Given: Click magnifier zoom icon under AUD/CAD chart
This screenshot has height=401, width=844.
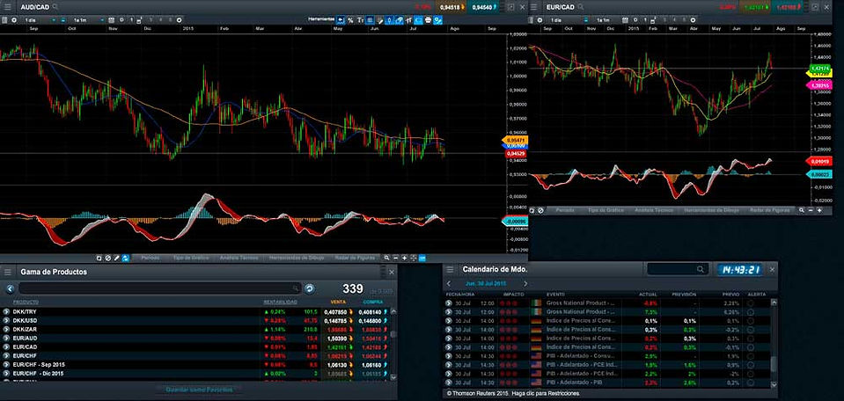Looking at the screenshot, I should pos(387,258).
